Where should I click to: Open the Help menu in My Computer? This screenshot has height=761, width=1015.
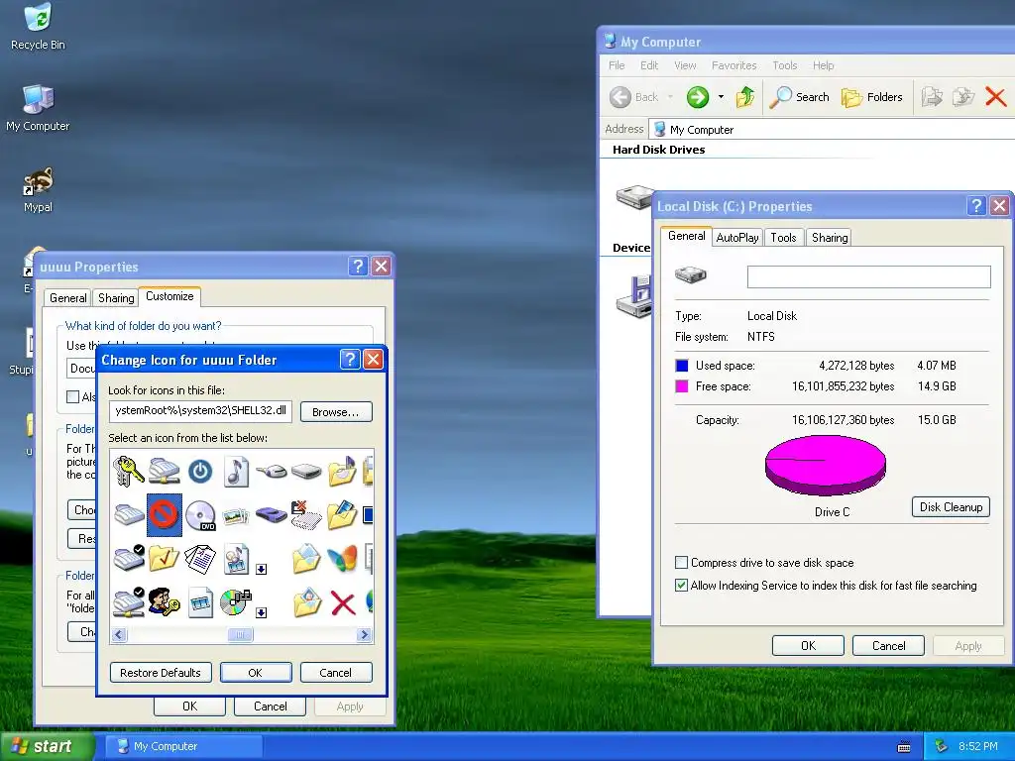[x=824, y=65]
